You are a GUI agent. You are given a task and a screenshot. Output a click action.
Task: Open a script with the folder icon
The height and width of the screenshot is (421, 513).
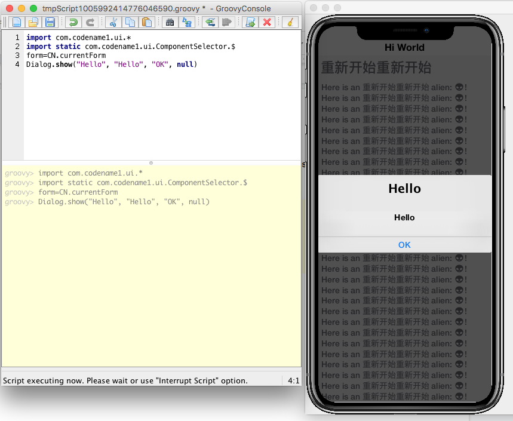pyautogui.click(x=33, y=23)
